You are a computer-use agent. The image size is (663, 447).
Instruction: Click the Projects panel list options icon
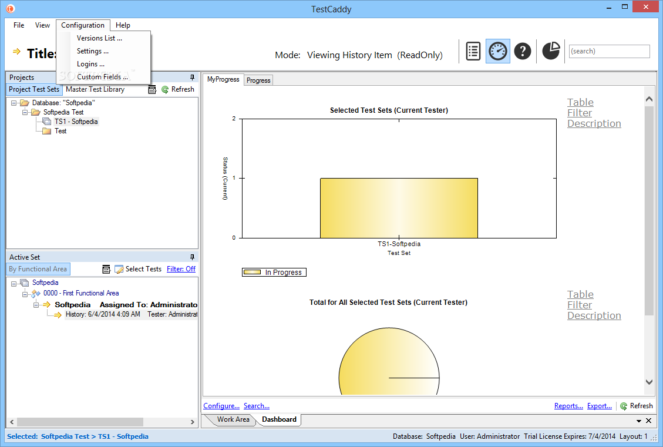[x=152, y=90]
